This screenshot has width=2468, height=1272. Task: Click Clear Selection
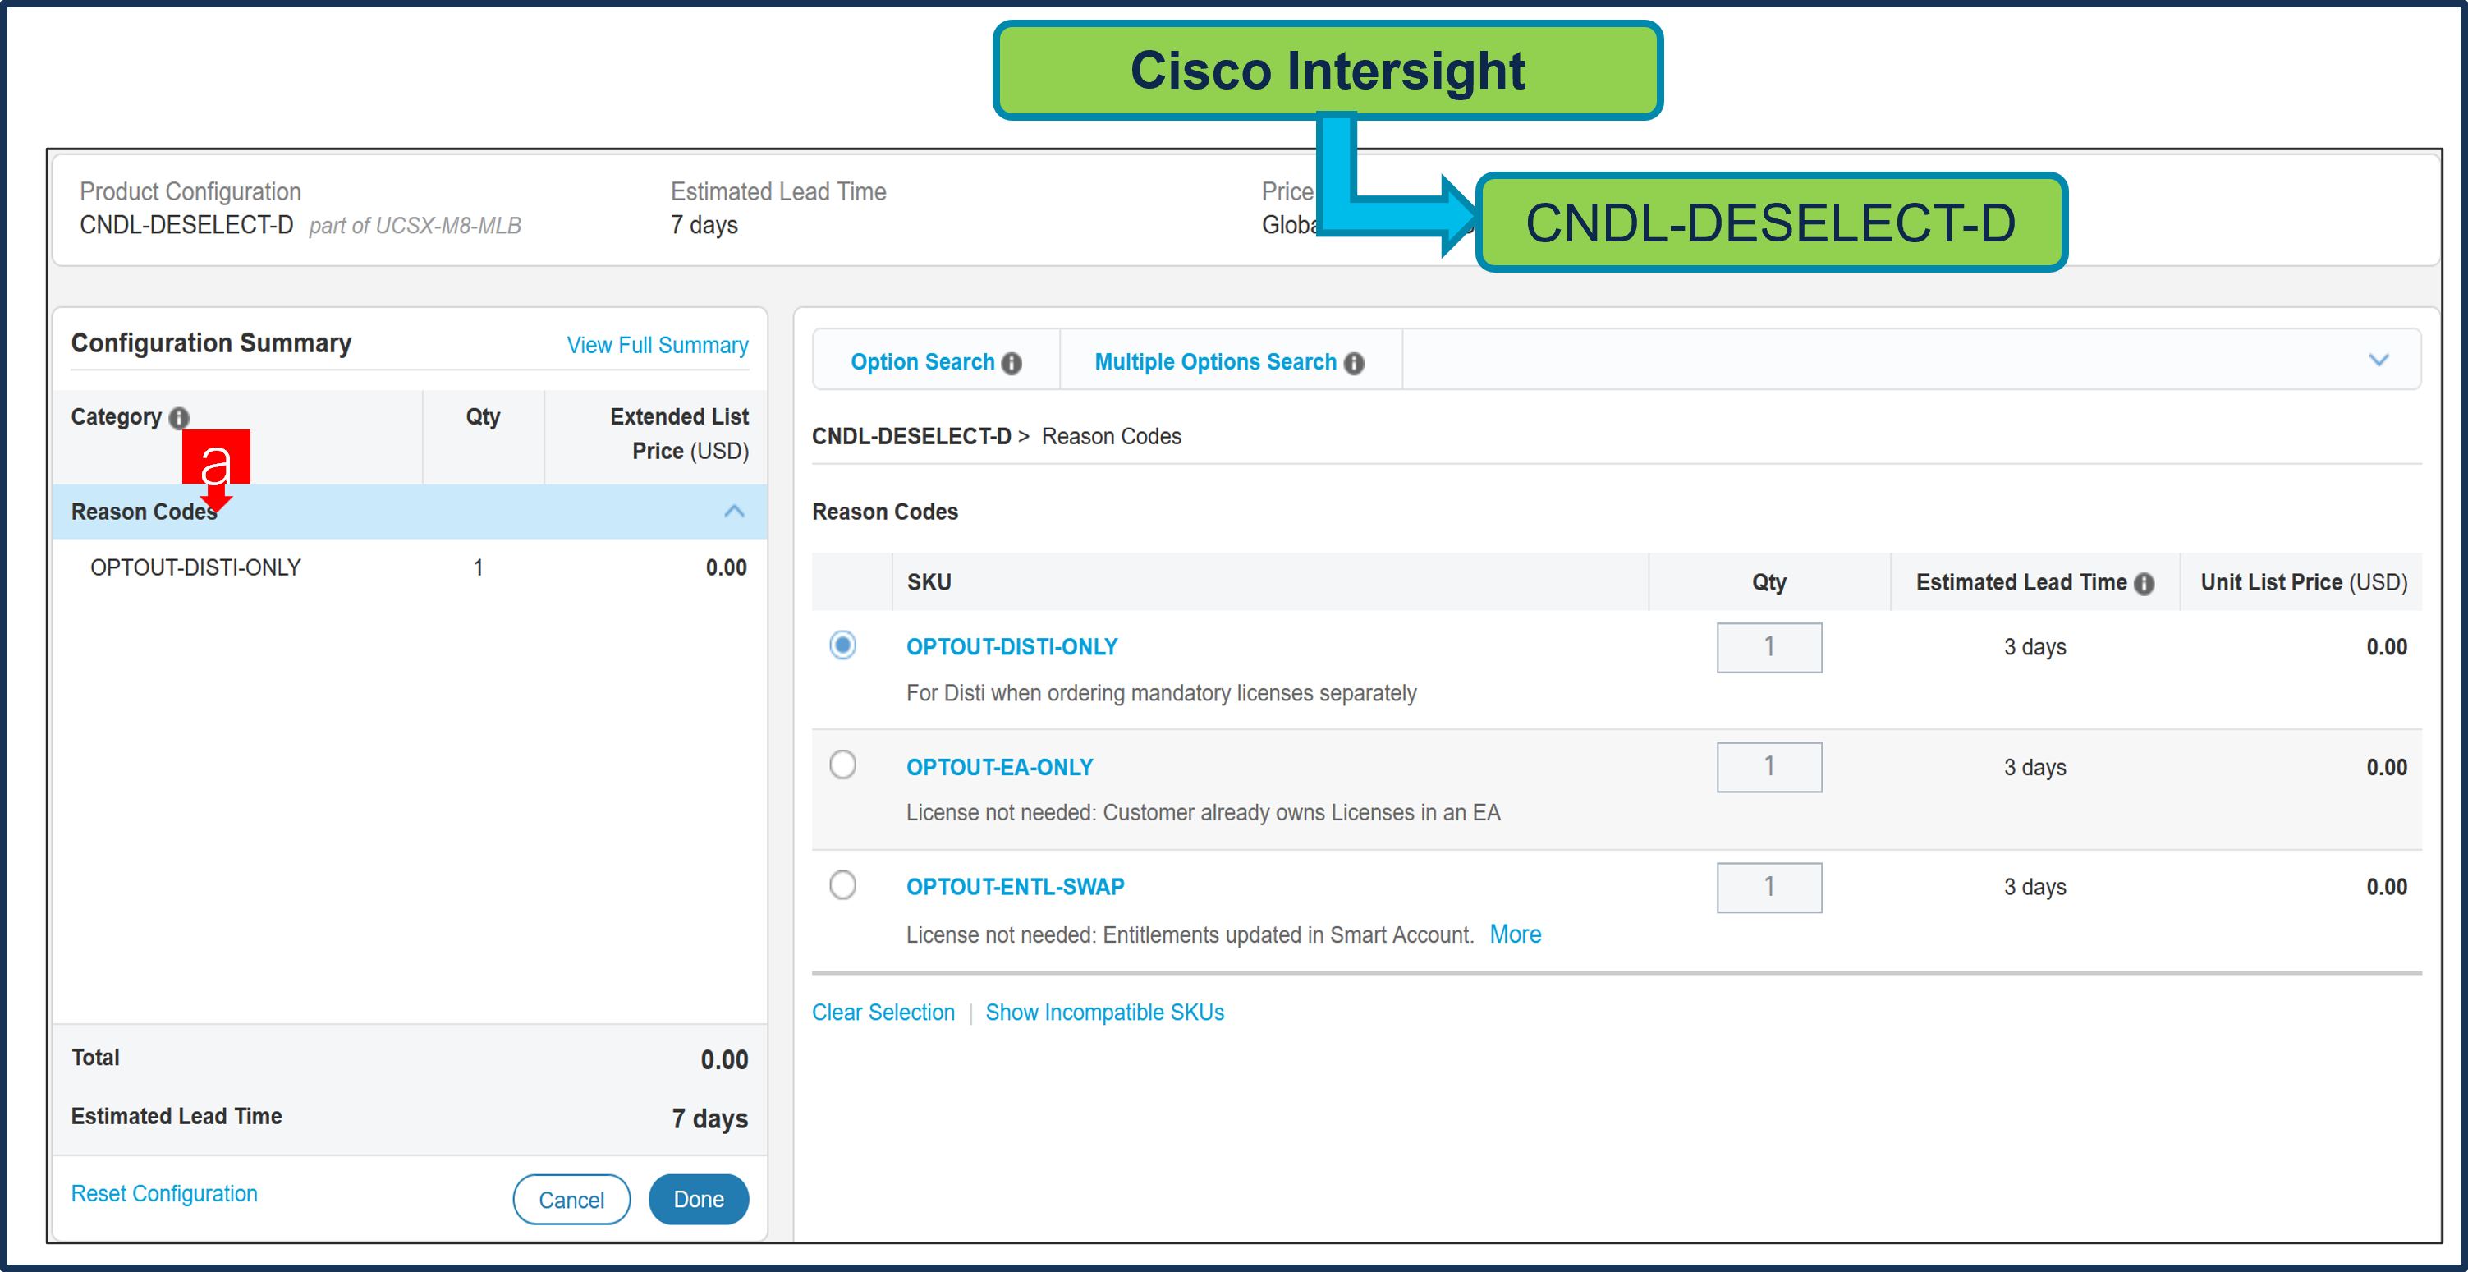pos(883,1013)
